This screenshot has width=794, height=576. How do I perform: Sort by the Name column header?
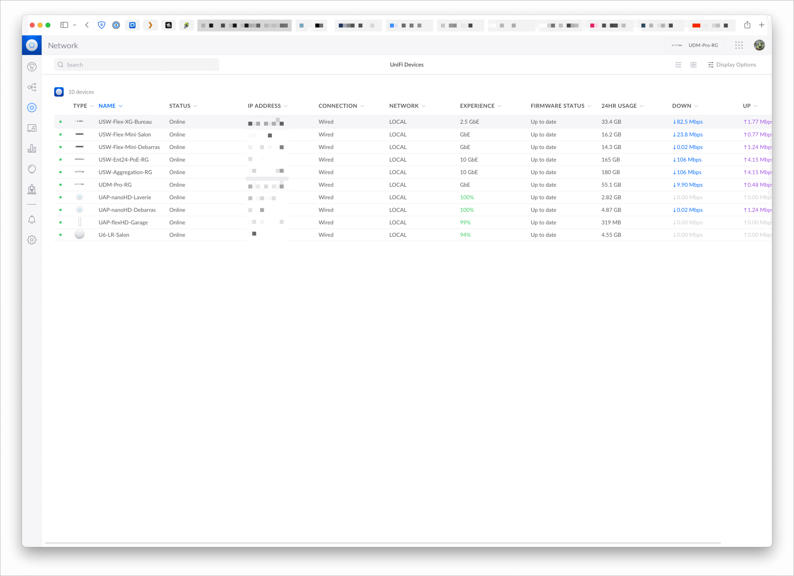(107, 106)
